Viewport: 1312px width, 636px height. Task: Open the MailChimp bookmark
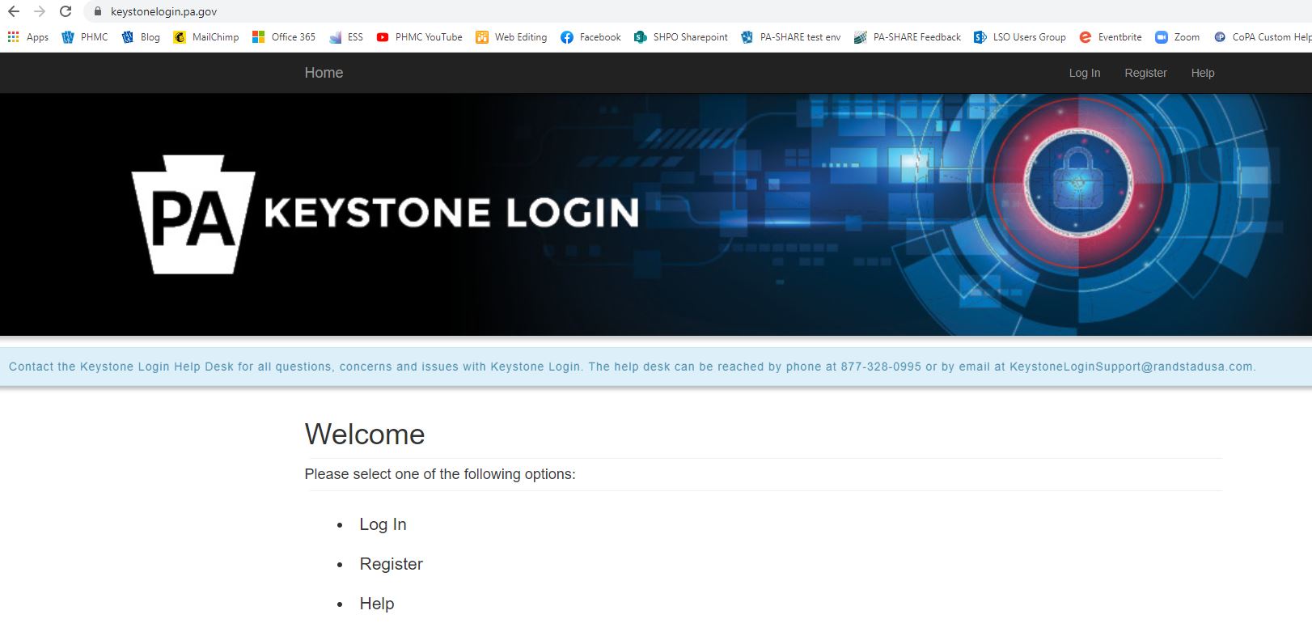pyautogui.click(x=206, y=37)
